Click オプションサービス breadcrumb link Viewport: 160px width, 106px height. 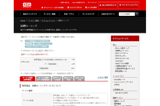pos(48,21)
